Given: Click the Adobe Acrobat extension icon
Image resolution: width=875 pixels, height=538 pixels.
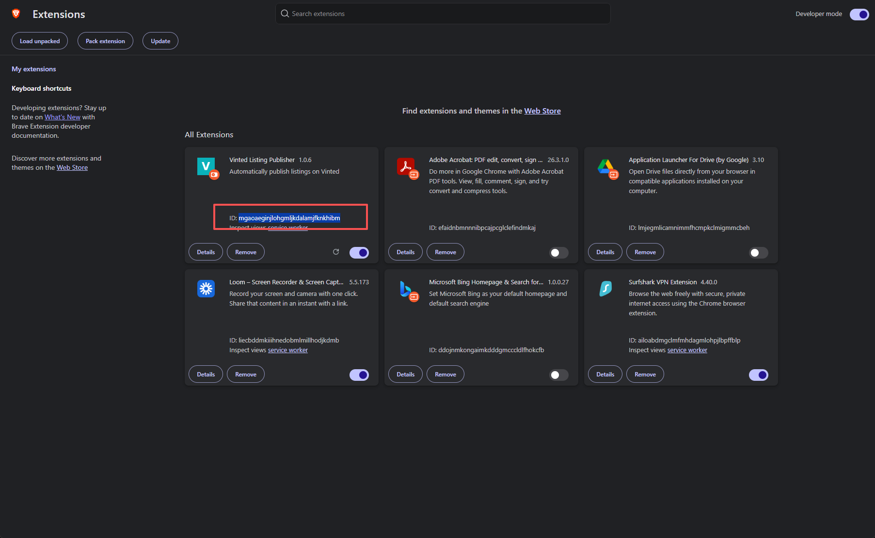Looking at the screenshot, I should (x=406, y=166).
